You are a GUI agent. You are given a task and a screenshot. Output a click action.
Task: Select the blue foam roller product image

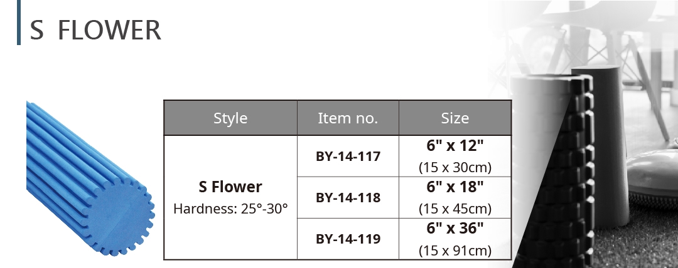(x=90, y=178)
